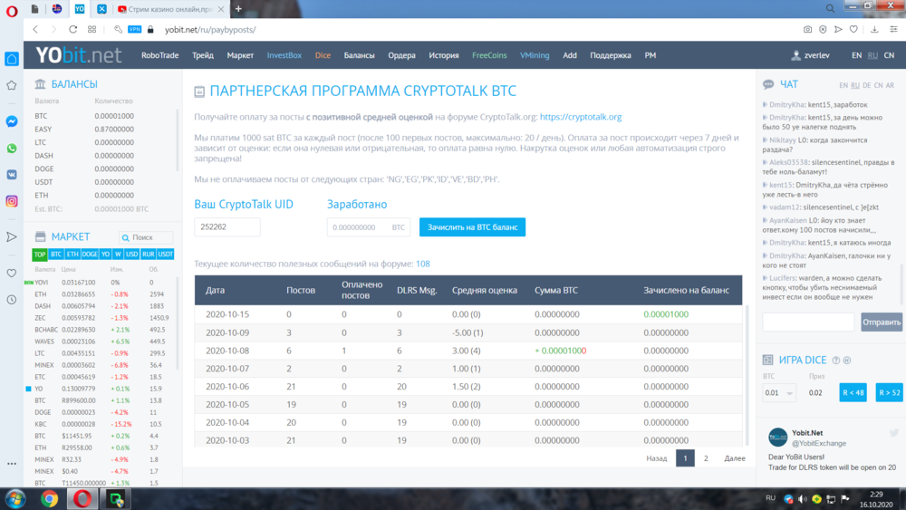Open the sidebar home icon
This screenshot has height=510, width=906.
(12, 59)
